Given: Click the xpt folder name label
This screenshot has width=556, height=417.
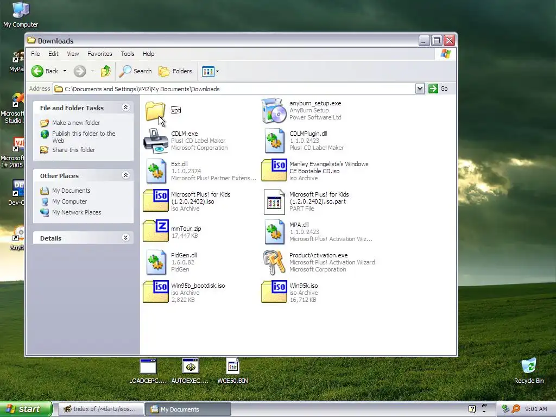Looking at the screenshot, I should click(175, 110).
